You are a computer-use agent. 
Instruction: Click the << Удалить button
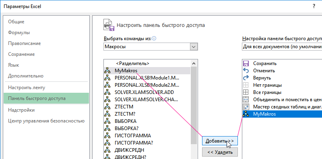(220, 152)
